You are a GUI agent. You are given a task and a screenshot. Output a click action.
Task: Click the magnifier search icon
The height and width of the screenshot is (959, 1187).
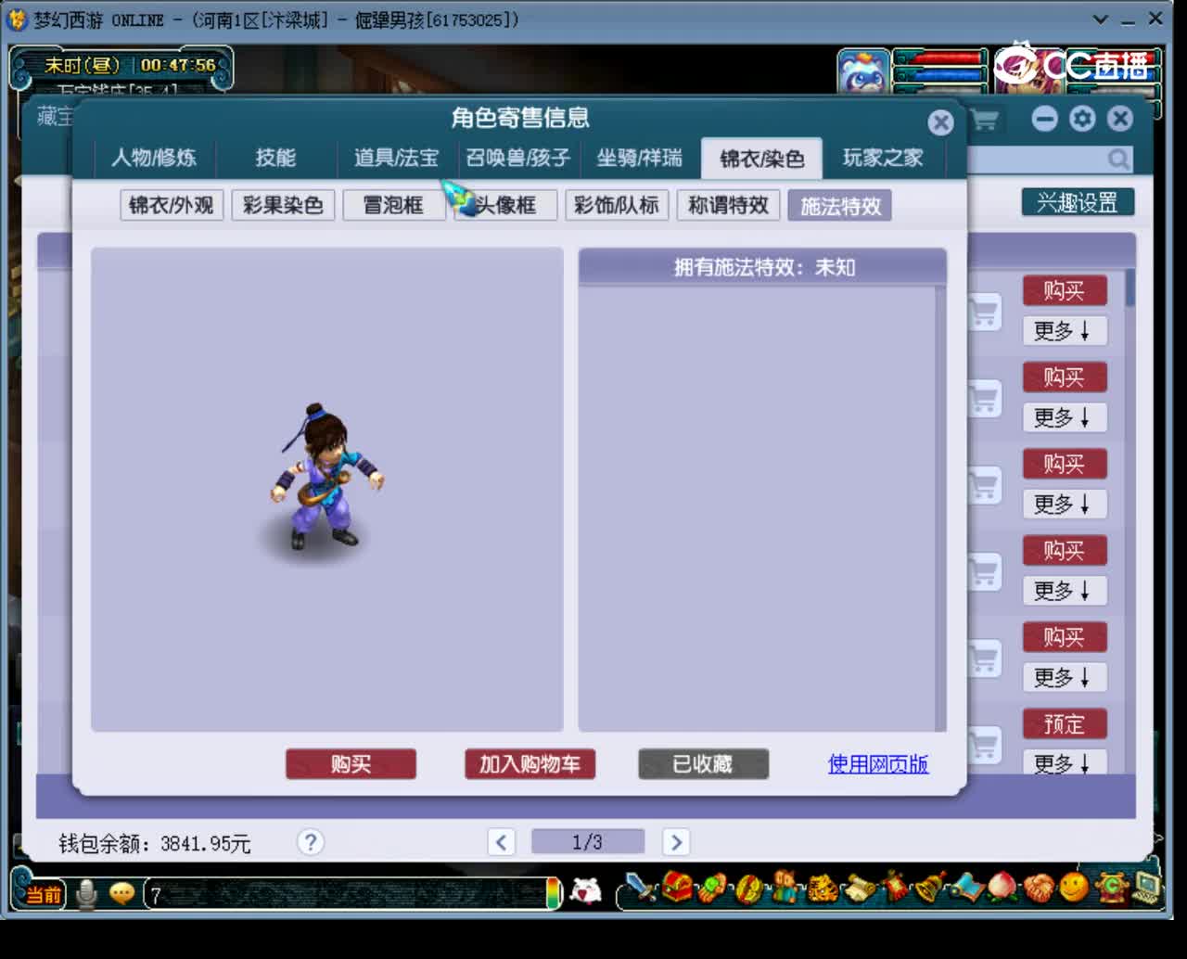[1118, 160]
